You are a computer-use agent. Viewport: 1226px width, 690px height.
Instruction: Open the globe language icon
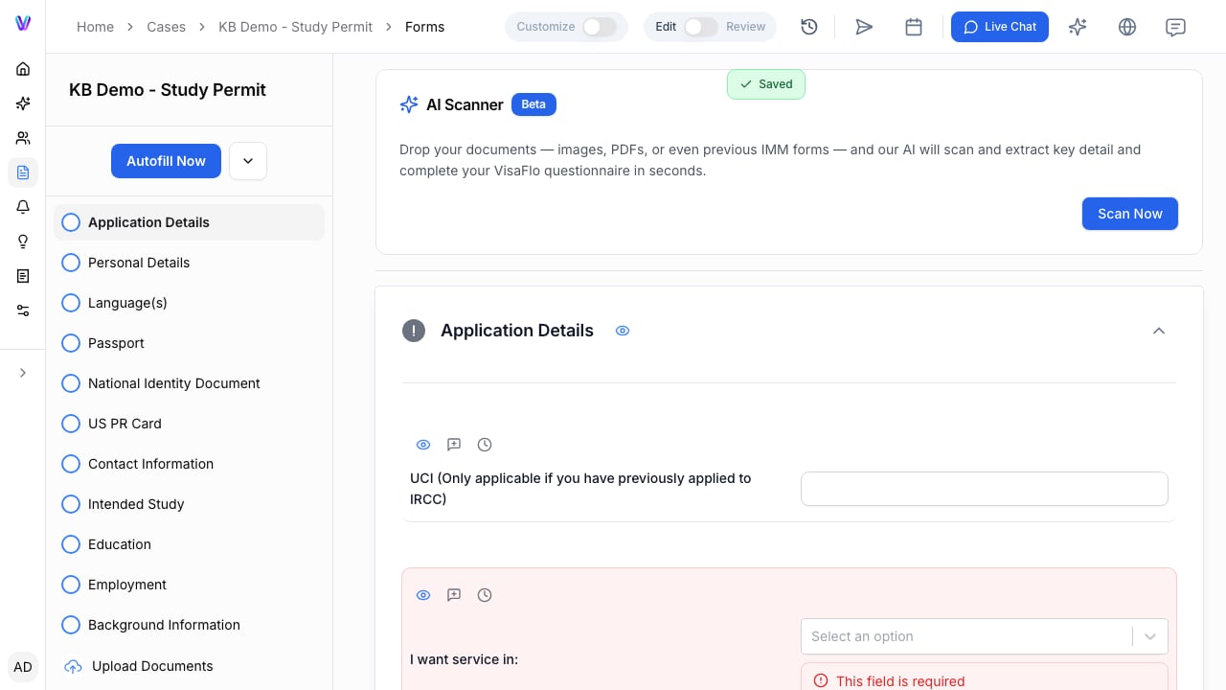pyautogui.click(x=1127, y=27)
